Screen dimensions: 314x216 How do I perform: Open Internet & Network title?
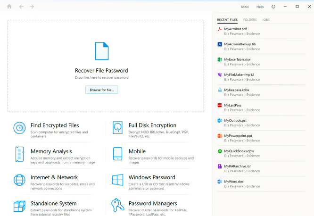tap(54, 177)
